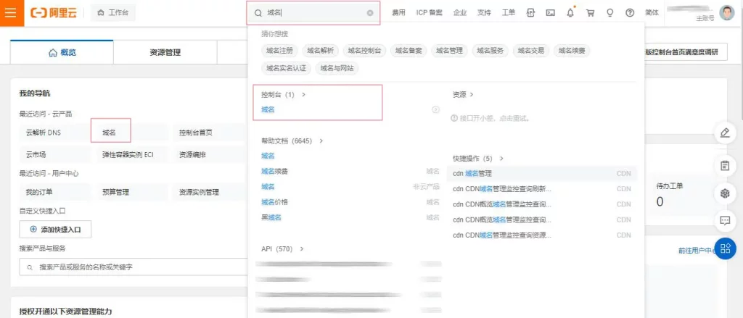The image size is (743, 318).
Task: Open the 域名价格 help document
Action: (x=274, y=202)
